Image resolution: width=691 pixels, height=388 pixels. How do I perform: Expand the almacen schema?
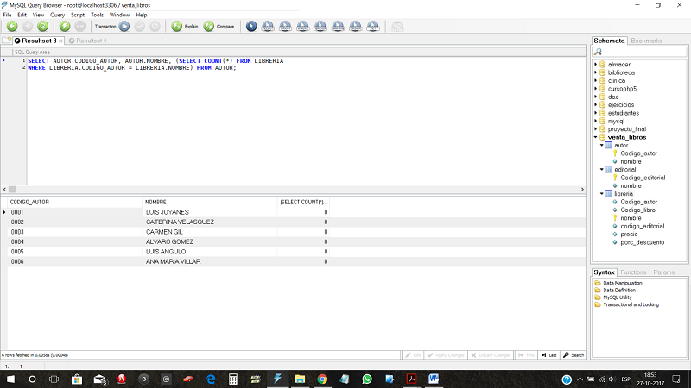(596, 64)
